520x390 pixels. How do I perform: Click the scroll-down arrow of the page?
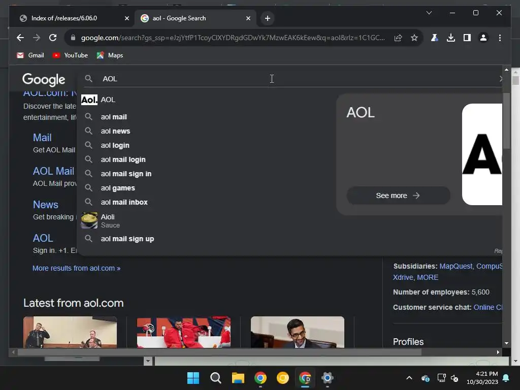[x=506, y=344]
